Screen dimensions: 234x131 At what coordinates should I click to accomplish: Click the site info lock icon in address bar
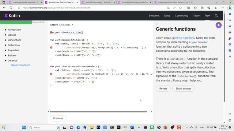(19, 8)
